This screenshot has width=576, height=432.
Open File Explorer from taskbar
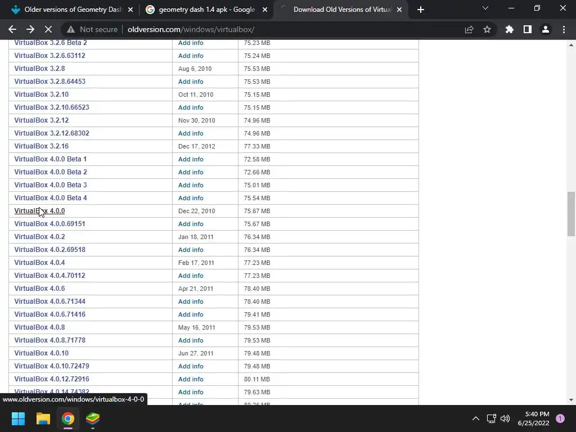43,418
